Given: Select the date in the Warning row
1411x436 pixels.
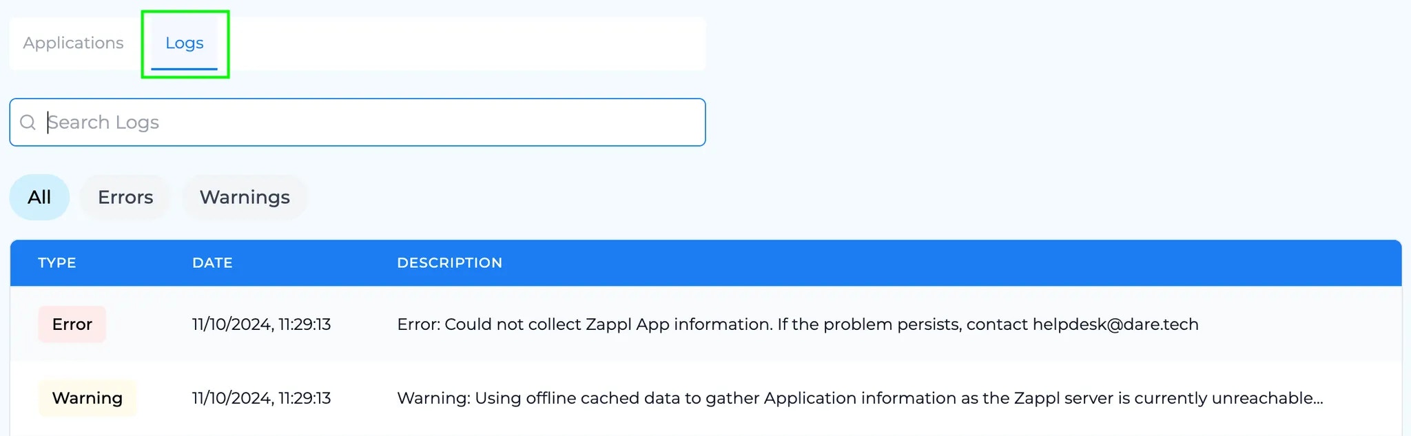Looking at the screenshot, I should (261, 398).
